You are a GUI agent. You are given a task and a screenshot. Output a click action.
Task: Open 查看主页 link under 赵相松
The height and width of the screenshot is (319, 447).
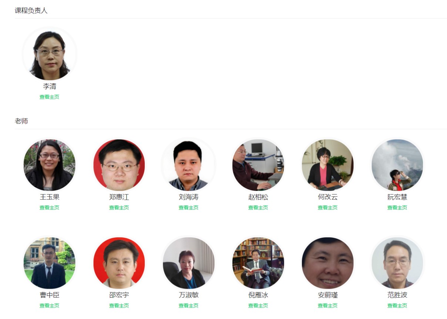(x=258, y=208)
